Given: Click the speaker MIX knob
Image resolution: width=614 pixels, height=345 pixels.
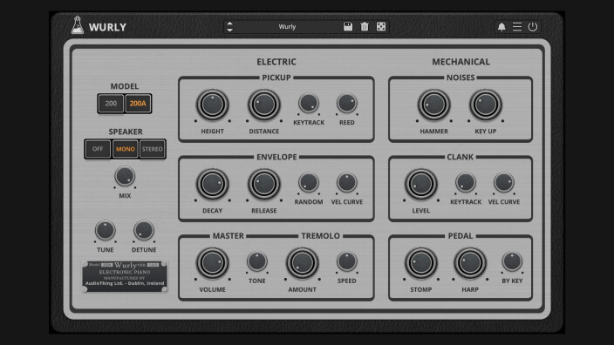Looking at the screenshot, I should 125,176.
